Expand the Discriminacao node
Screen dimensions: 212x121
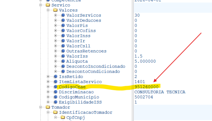(x=48, y=92)
